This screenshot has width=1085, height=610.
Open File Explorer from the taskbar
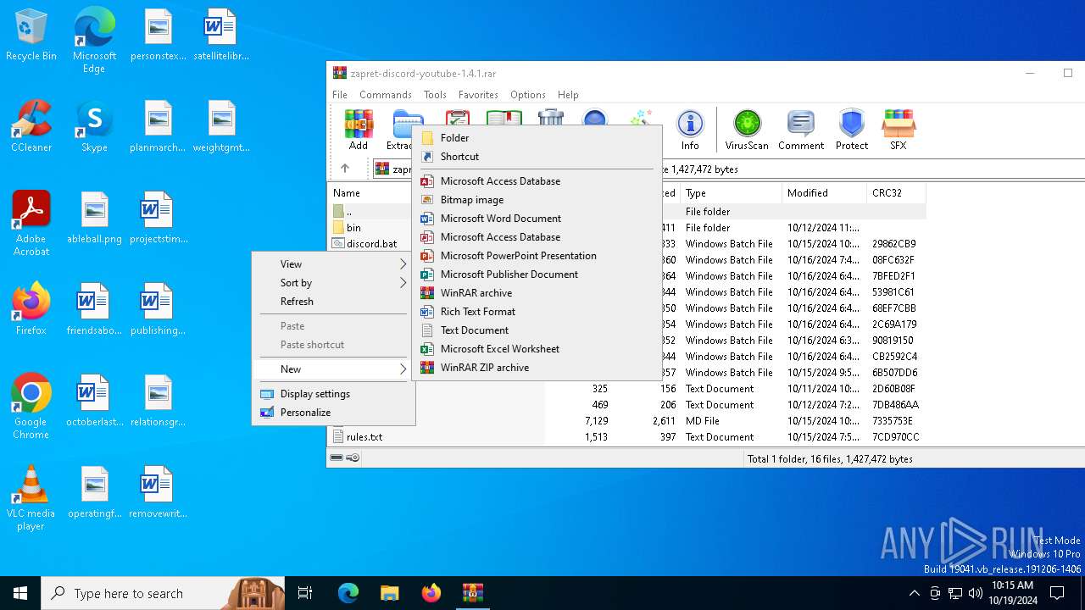pyautogui.click(x=389, y=593)
